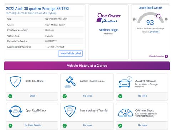This screenshot has height=130, width=174.
Task: Click the Similar vehicles usually range text
Action: click(x=150, y=30)
